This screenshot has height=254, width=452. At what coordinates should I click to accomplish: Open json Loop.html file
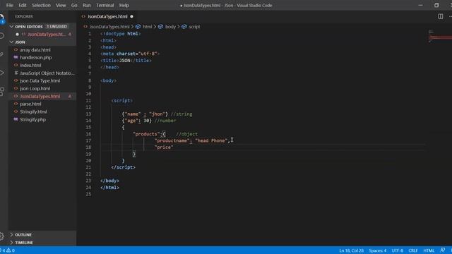tap(35, 89)
